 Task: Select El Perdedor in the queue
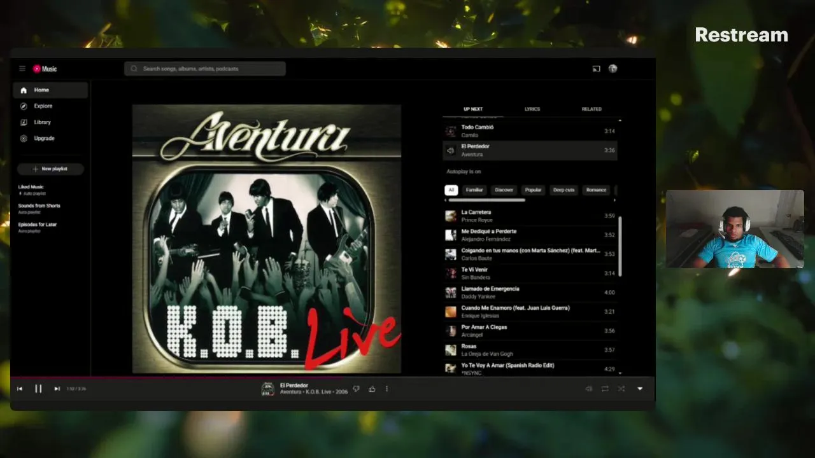[530, 150]
